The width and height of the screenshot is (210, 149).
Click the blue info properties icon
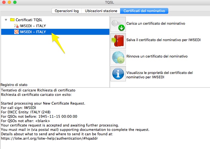[118, 73]
